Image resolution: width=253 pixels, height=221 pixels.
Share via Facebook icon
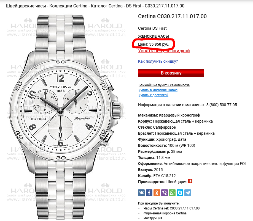[x=149, y=192]
